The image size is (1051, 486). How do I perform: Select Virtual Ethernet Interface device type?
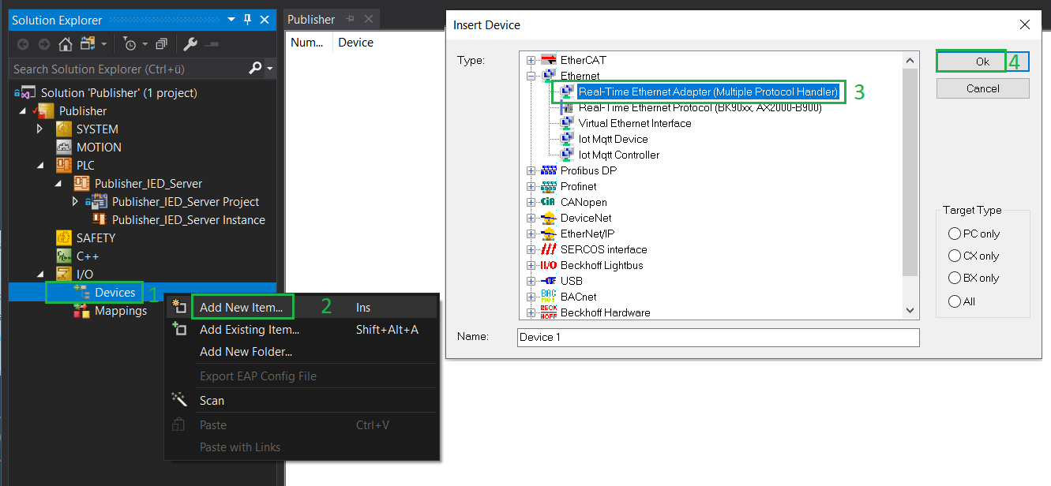(x=635, y=123)
